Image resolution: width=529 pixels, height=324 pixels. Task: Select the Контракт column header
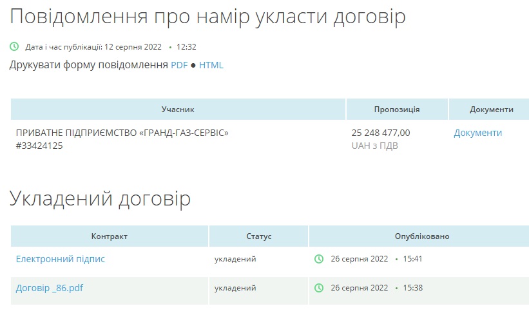point(110,236)
